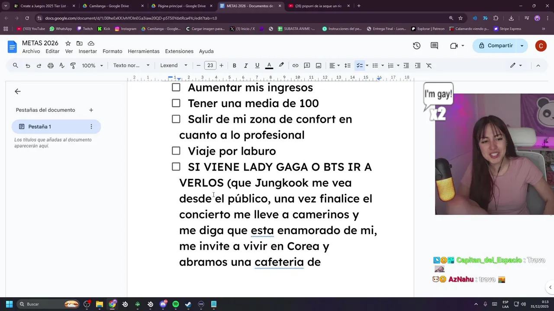
Task: Check the 'Aumentar mis ingresos' checkbox
Action: pyautogui.click(x=176, y=87)
